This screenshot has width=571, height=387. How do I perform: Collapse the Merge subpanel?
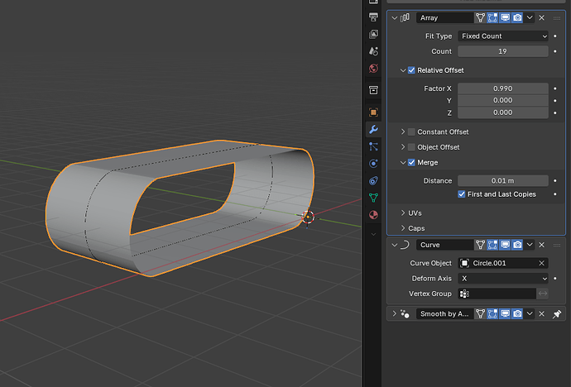pos(403,162)
